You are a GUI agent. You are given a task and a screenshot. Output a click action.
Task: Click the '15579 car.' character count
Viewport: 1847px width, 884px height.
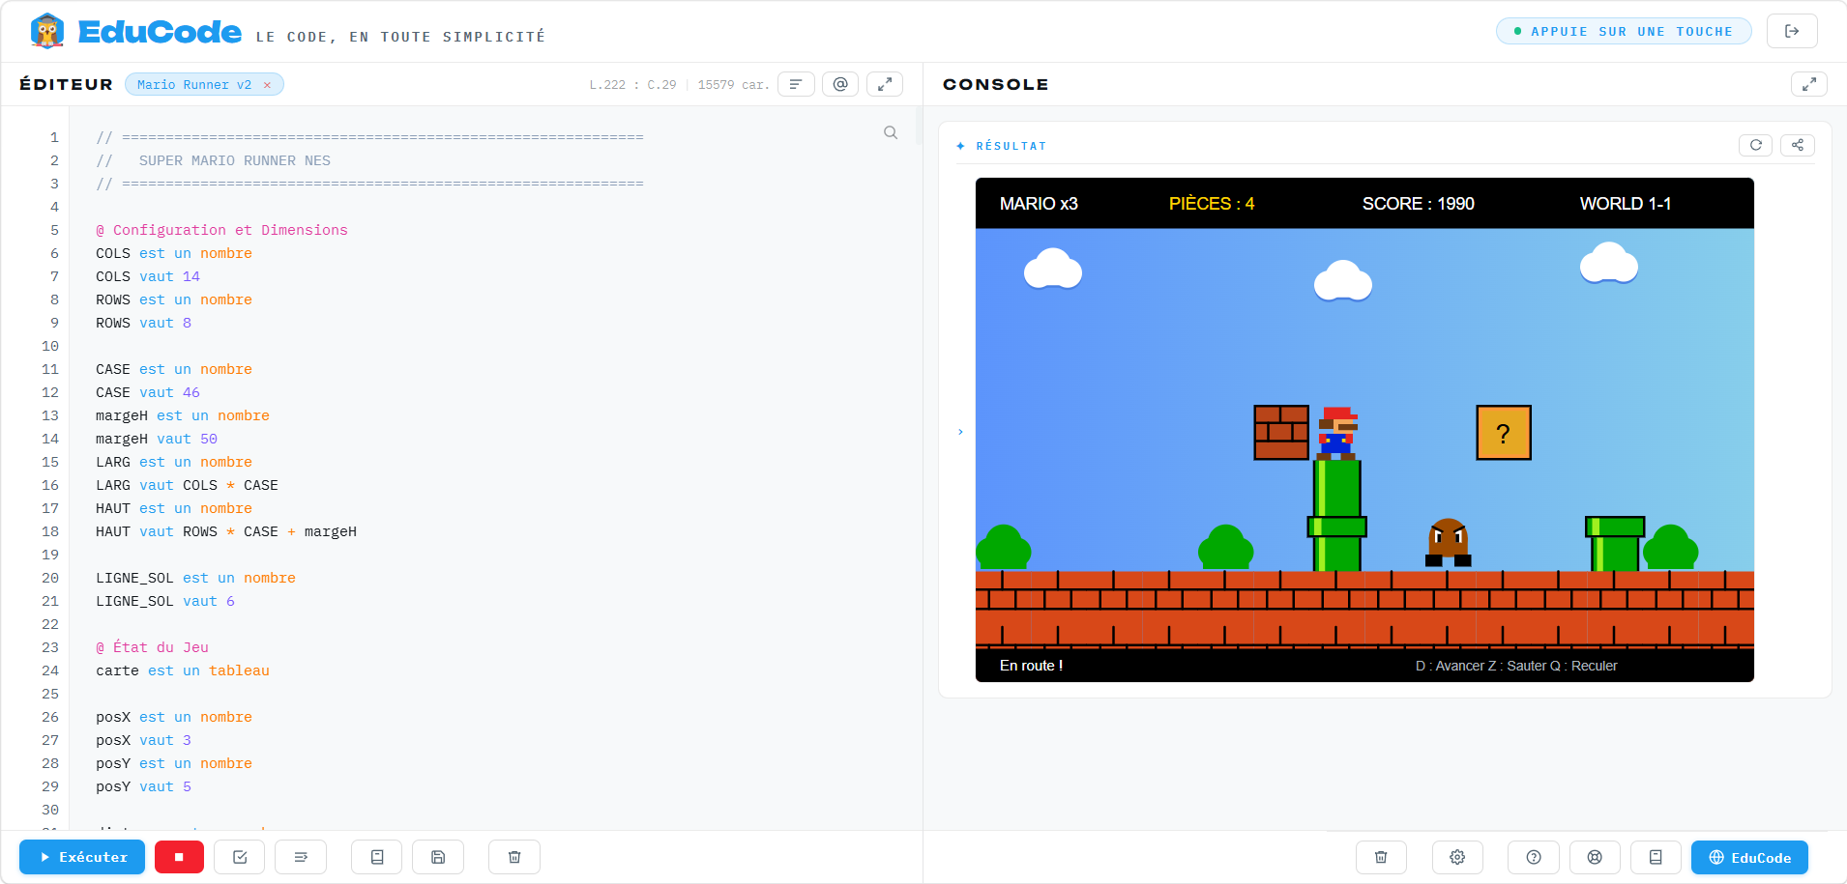tap(733, 85)
